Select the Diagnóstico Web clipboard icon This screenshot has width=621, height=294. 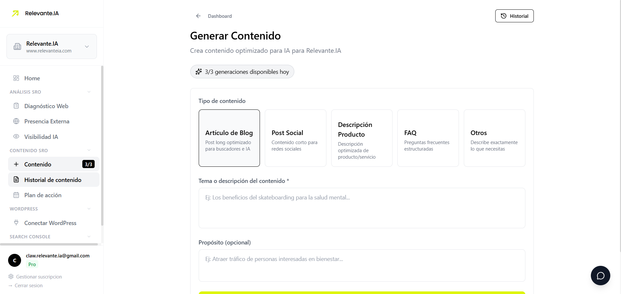pos(16,106)
